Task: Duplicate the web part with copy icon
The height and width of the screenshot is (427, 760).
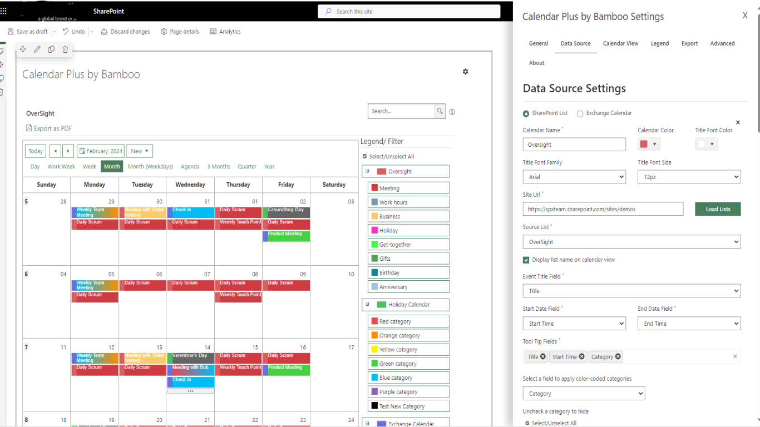Action: 51,49
